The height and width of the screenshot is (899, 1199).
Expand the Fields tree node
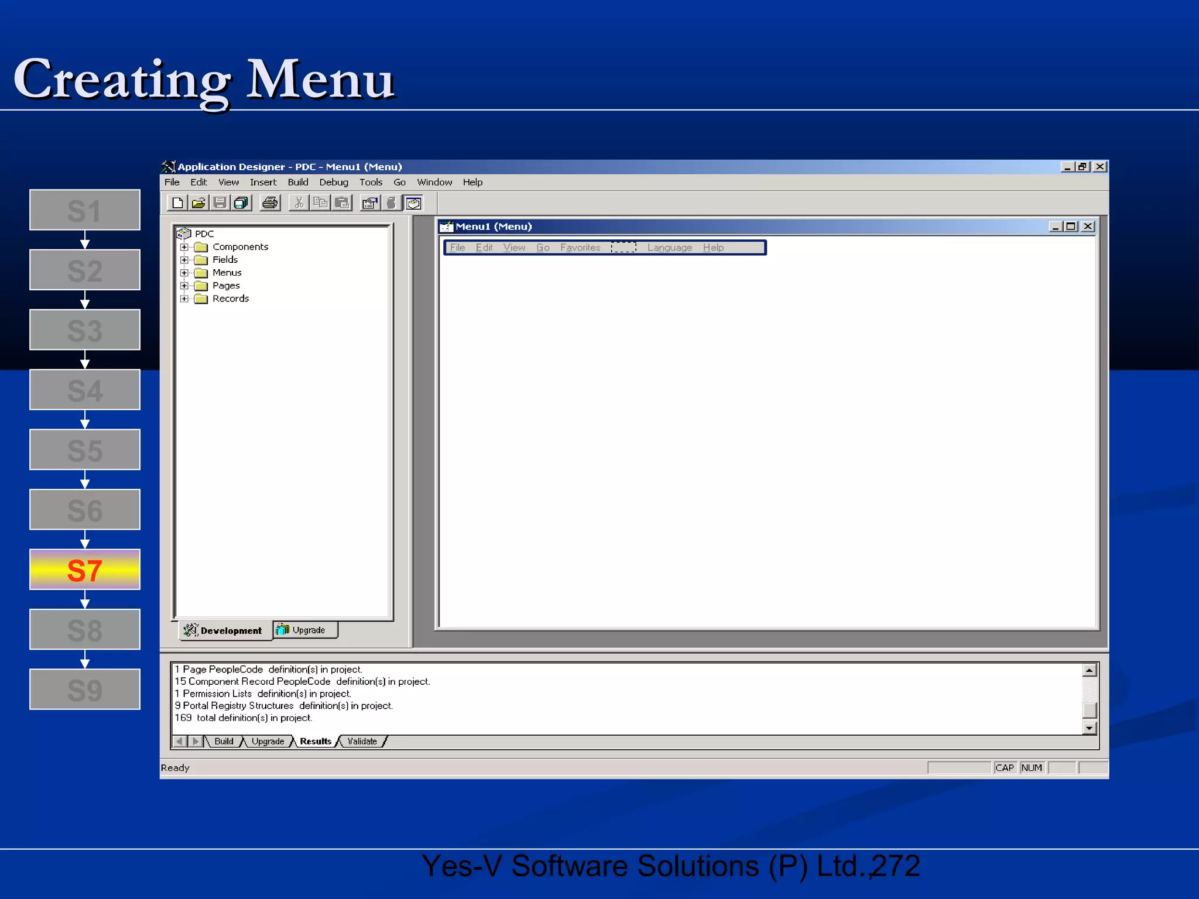point(184,260)
